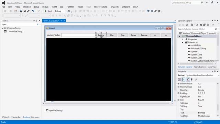Switch to the Class View tab

pos(212,67)
